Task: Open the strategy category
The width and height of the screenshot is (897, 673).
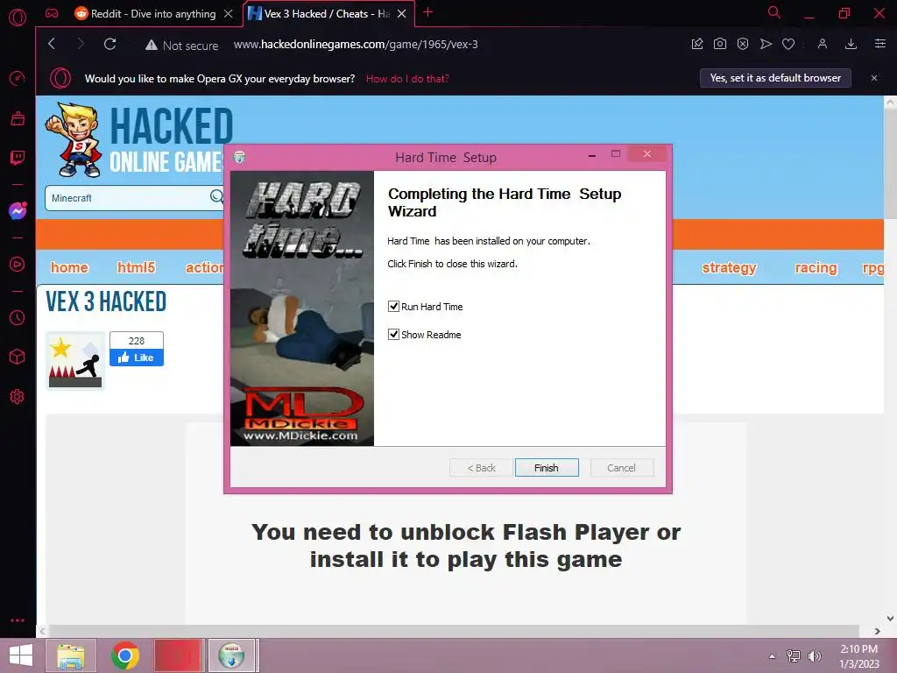Action: (x=729, y=267)
